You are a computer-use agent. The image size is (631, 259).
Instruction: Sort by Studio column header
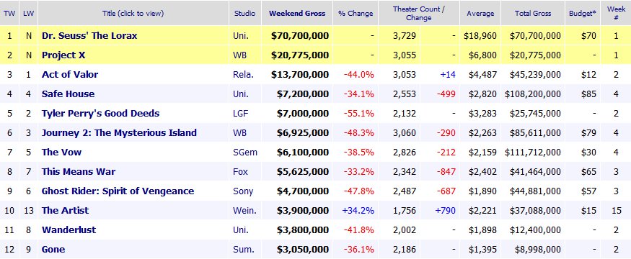pos(244,13)
